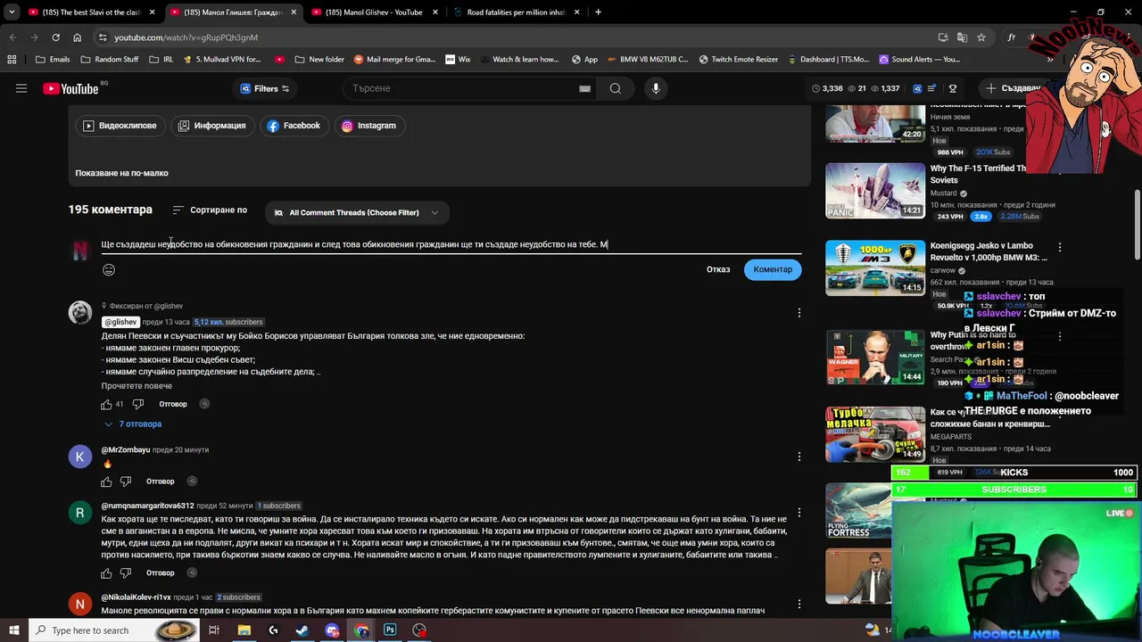
Task: Open the emoji picker under comment box
Action: pyautogui.click(x=109, y=270)
